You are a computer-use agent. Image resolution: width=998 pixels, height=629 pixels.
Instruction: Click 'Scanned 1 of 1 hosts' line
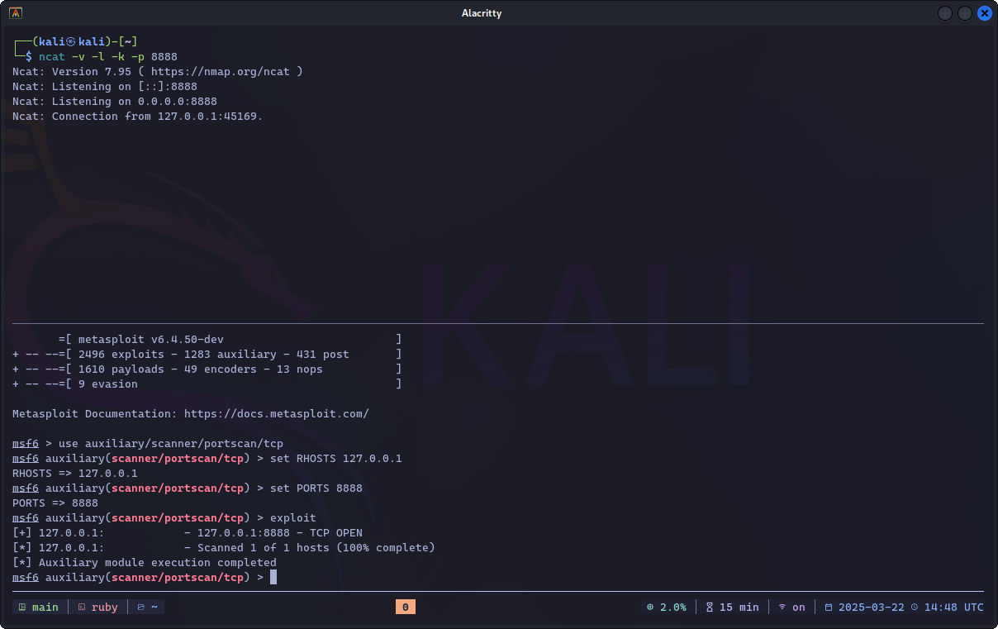tap(316, 547)
